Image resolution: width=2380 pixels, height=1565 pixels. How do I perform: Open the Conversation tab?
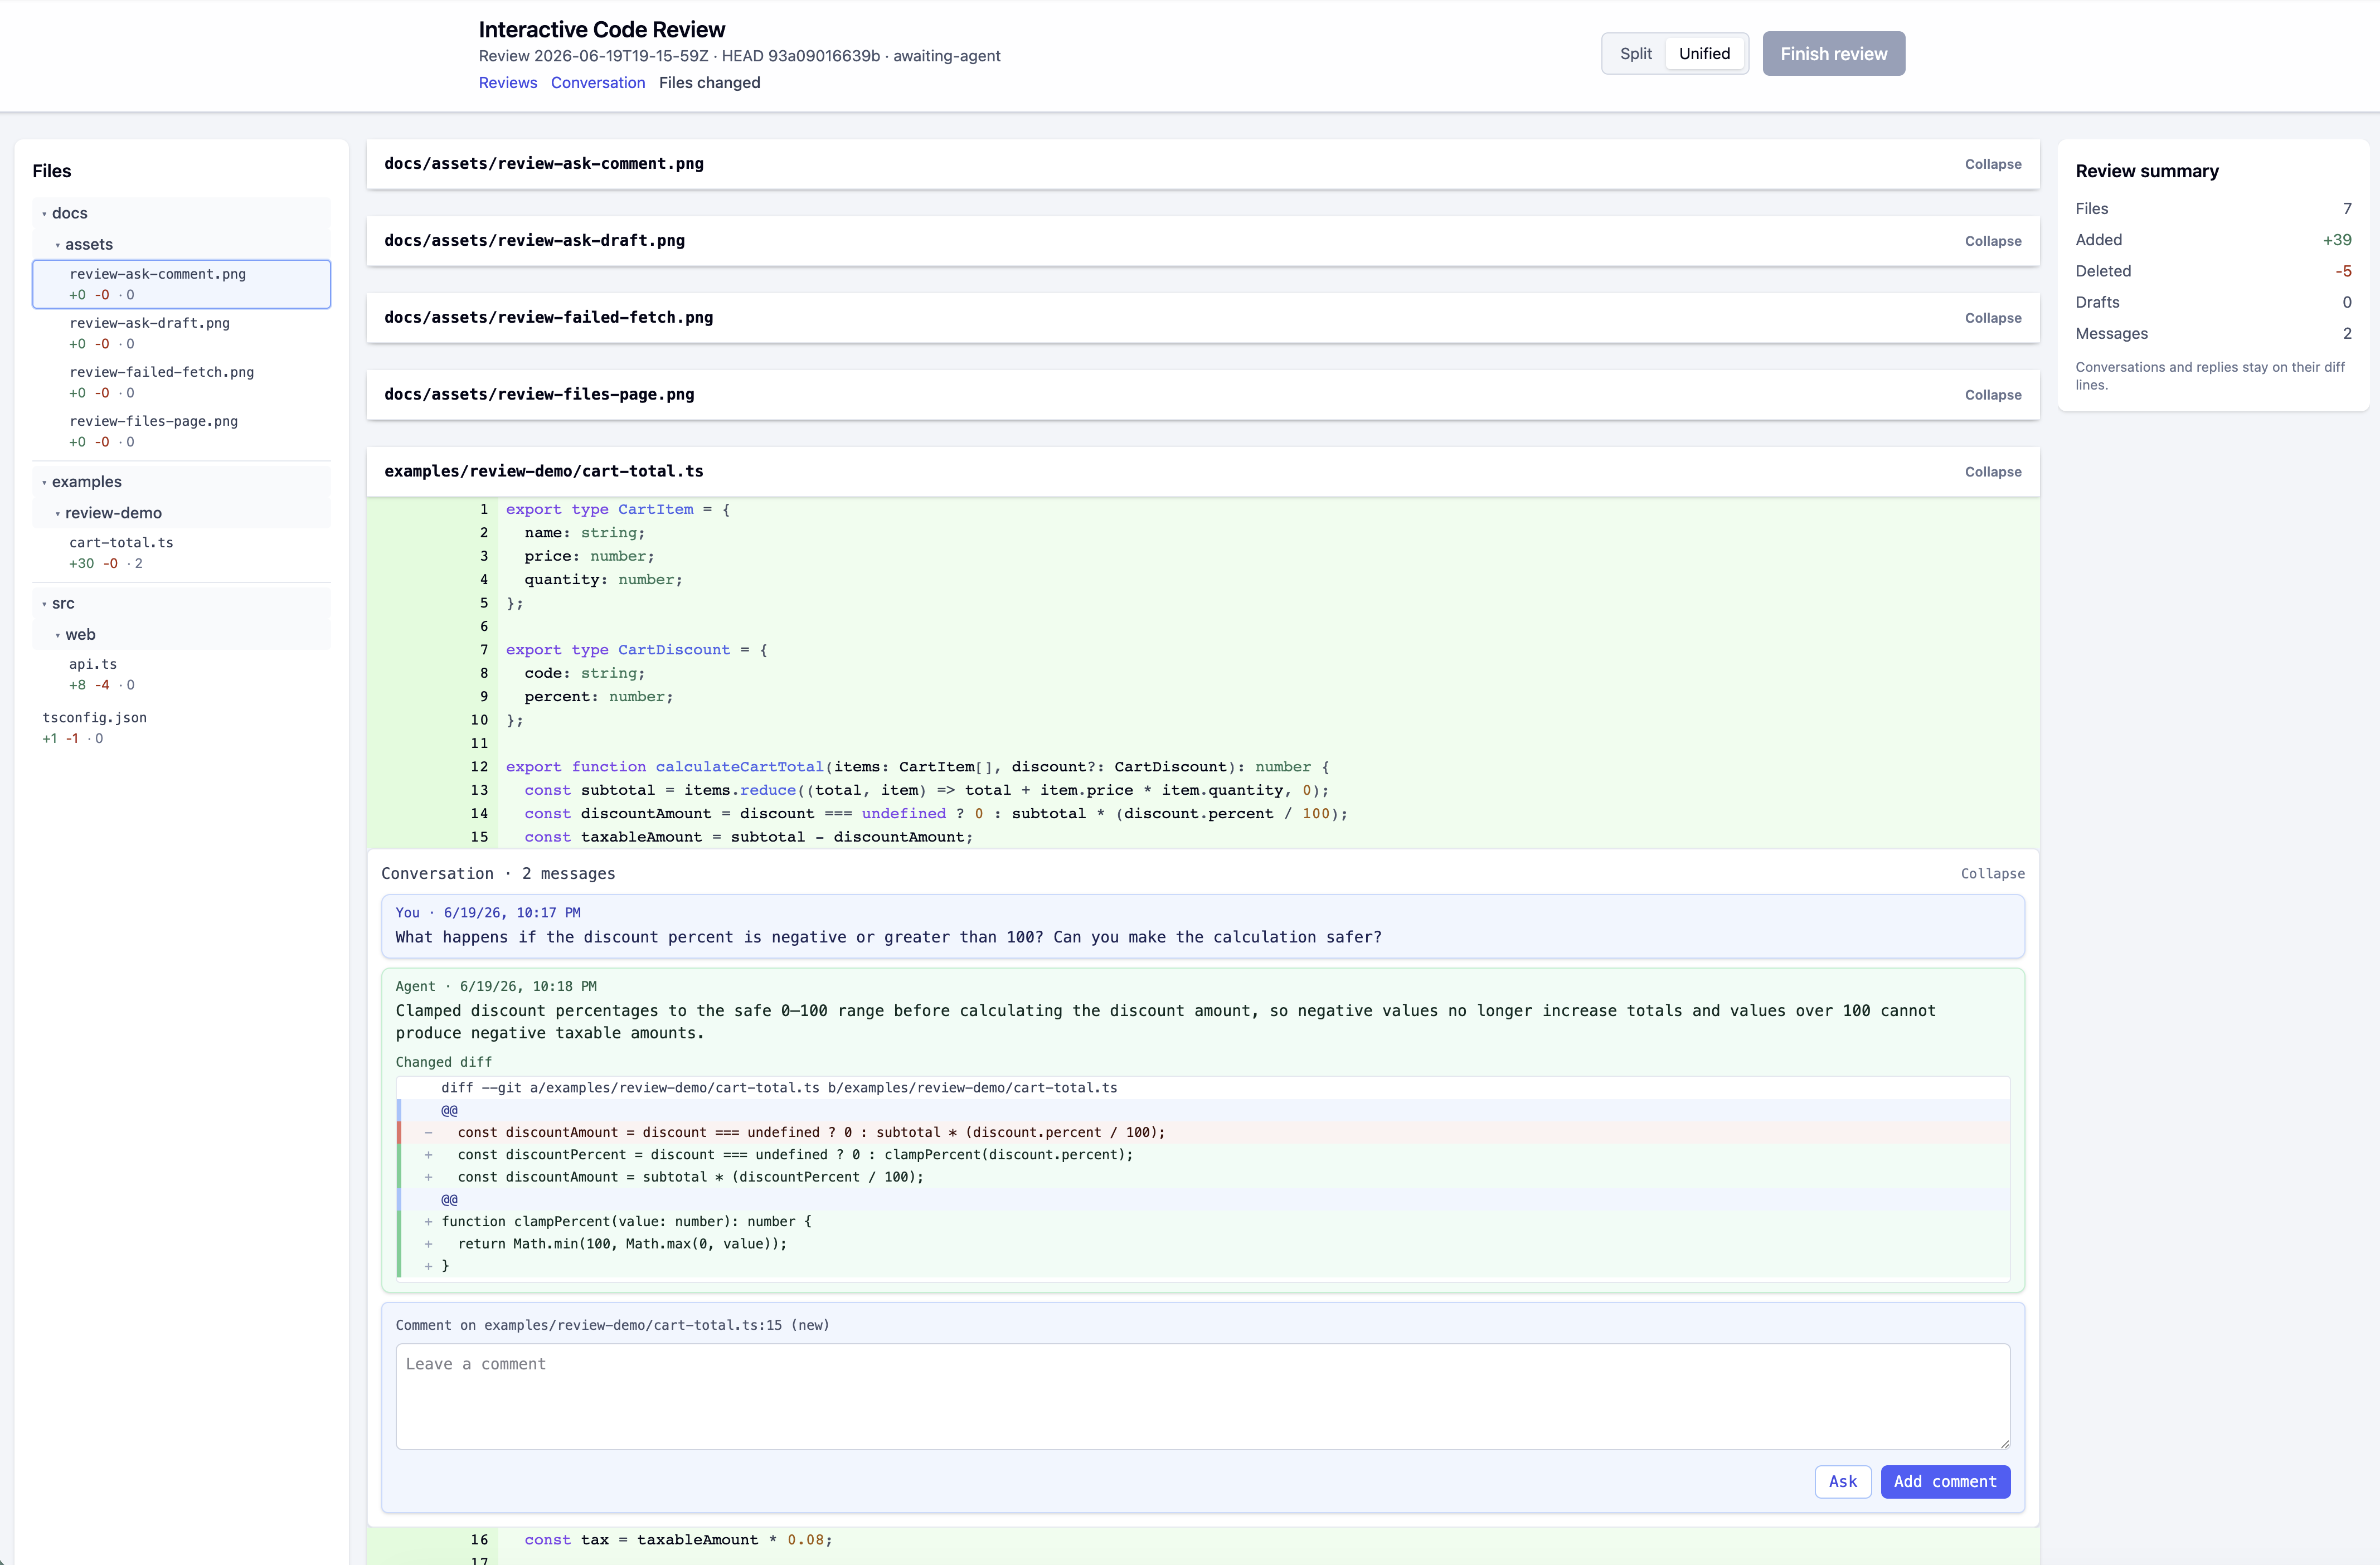pyautogui.click(x=598, y=83)
